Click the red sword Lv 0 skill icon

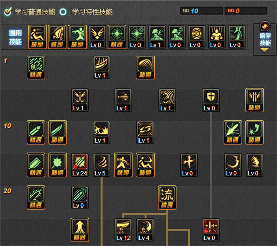211,230
